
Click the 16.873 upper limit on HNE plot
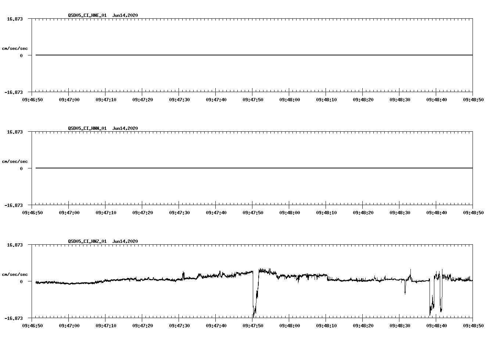tap(15, 19)
